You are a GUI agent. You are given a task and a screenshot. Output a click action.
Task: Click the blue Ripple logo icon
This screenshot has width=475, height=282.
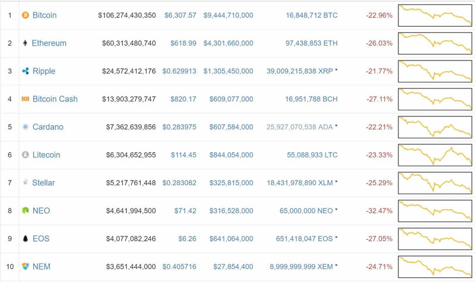[25, 71]
